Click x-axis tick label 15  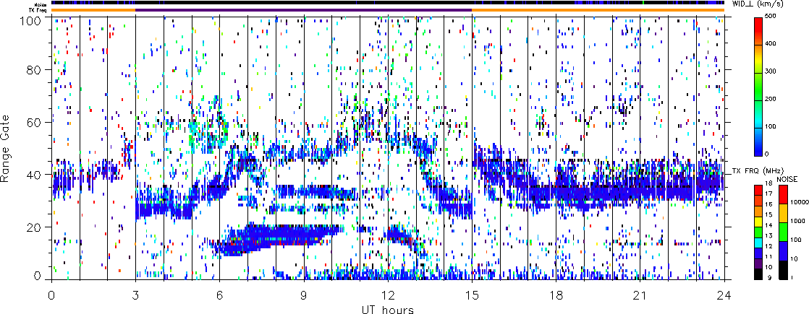pyautogui.click(x=472, y=294)
